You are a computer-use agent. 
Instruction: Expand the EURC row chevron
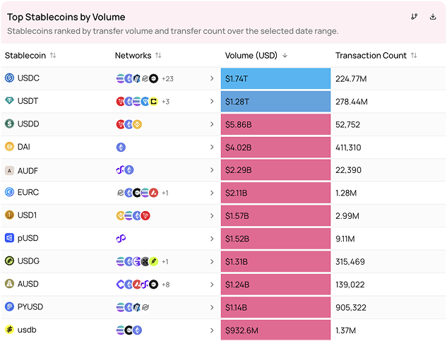pyautogui.click(x=212, y=193)
